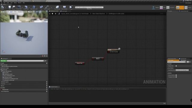Open the Window menu
The image size is (192, 108).
(x=19, y=3)
